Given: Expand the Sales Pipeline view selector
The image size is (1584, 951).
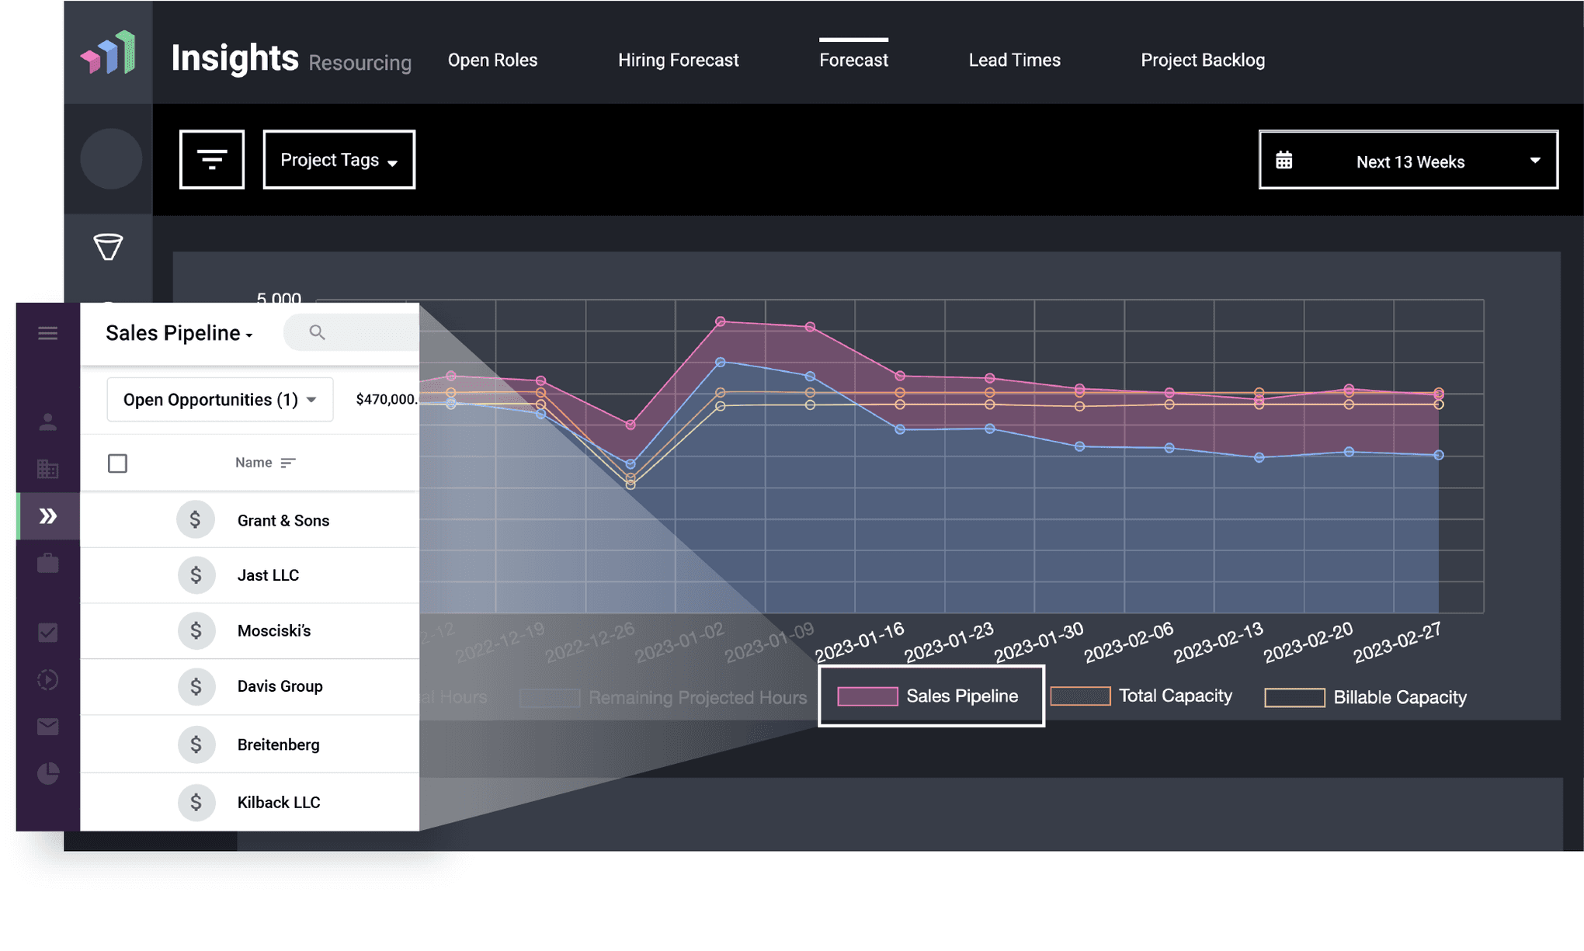Looking at the screenshot, I should click(179, 333).
